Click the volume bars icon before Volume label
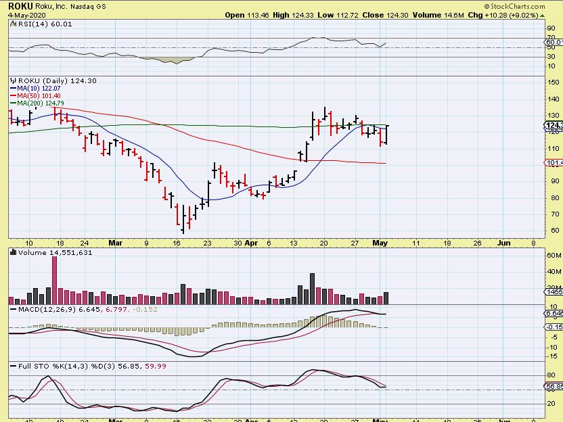Screen dimensions: 563x422 coord(14,252)
